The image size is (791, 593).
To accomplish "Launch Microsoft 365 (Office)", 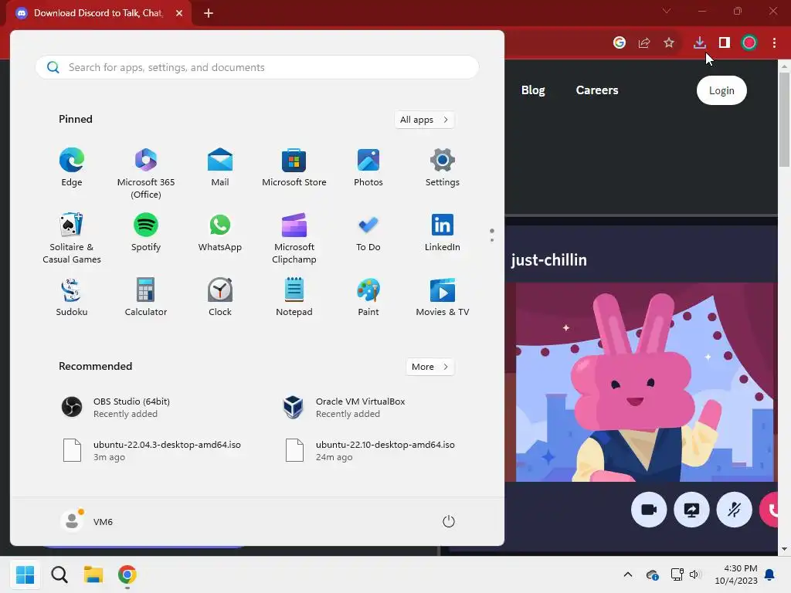I will pyautogui.click(x=146, y=174).
